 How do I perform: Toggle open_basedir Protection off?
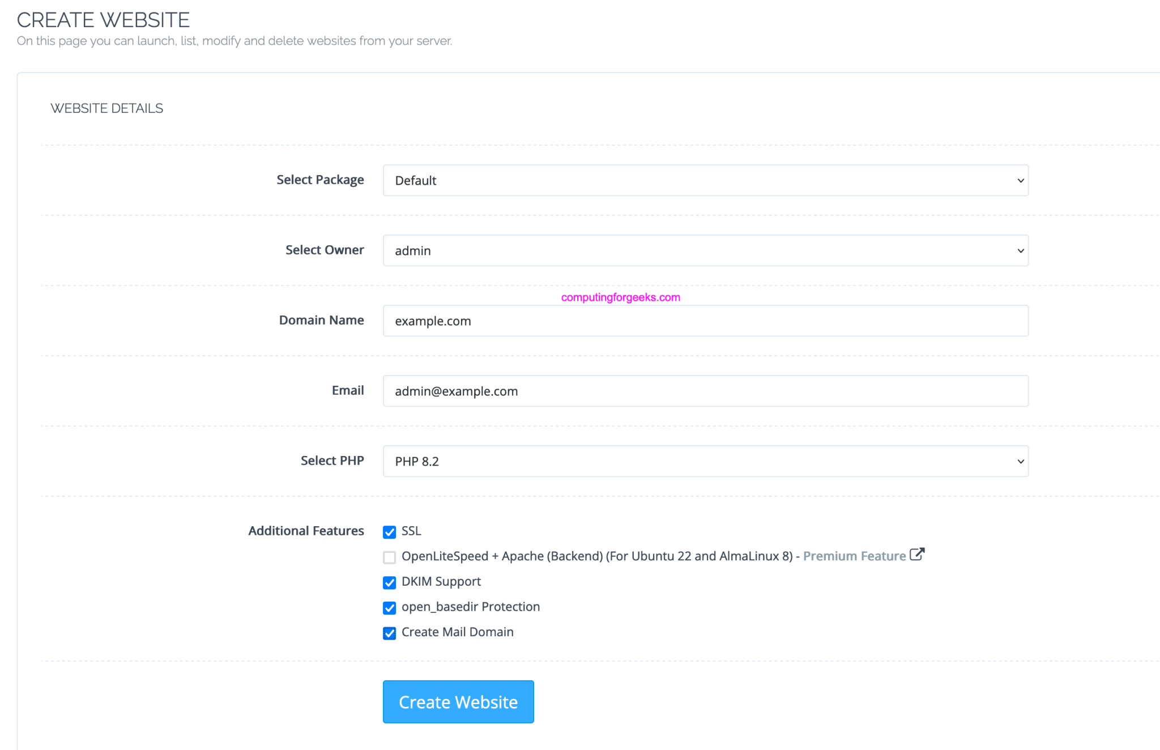coord(389,607)
